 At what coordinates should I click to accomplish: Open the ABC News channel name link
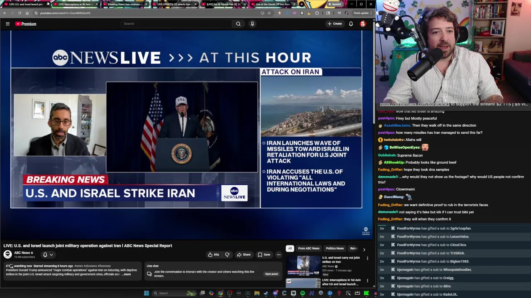coord(22,253)
